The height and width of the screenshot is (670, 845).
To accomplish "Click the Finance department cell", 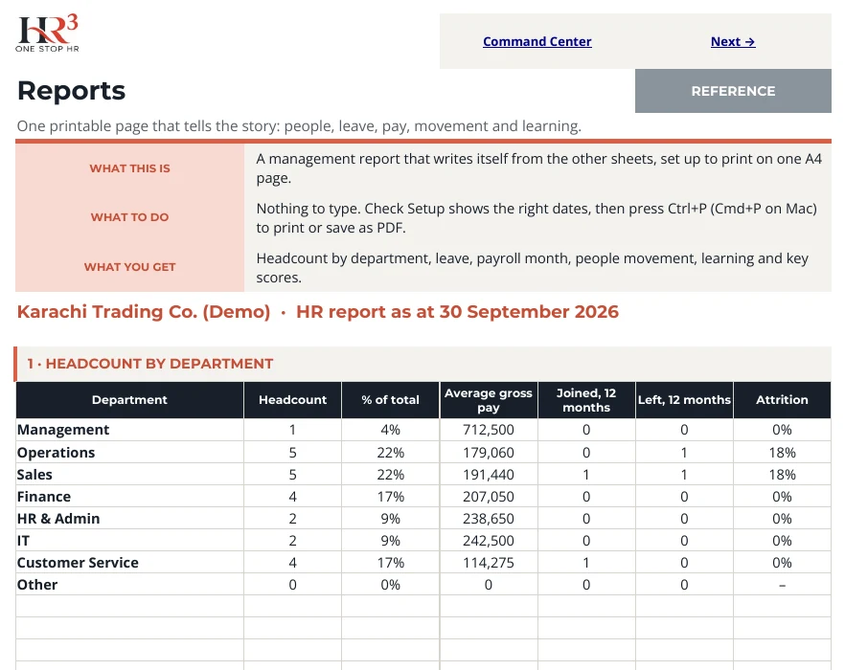I will coord(130,497).
